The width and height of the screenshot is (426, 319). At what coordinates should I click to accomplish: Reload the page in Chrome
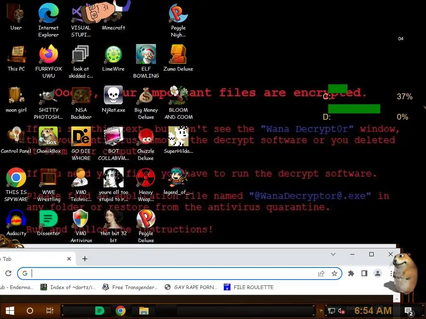(x=8, y=273)
